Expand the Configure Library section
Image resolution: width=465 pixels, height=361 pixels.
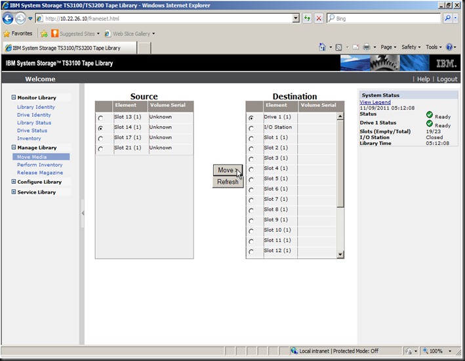(x=13, y=181)
